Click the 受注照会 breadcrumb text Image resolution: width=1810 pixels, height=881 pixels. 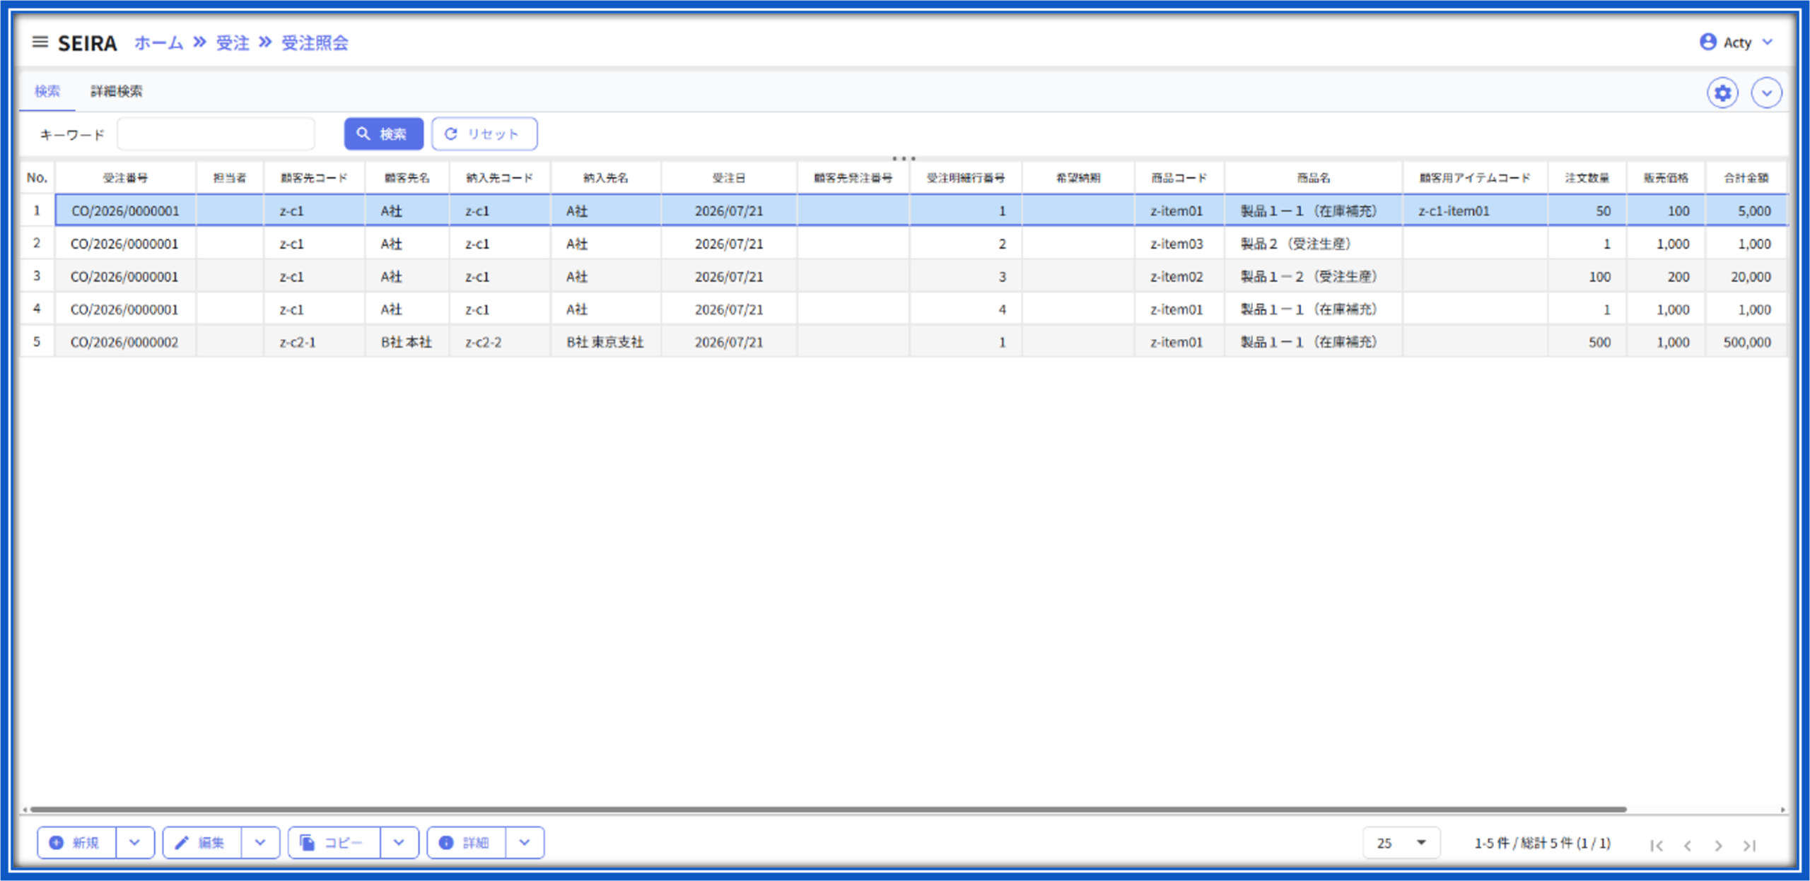tap(315, 43)
